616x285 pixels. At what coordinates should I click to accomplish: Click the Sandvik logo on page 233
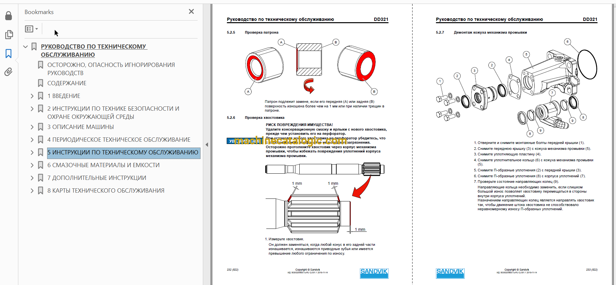click(450, 273)
